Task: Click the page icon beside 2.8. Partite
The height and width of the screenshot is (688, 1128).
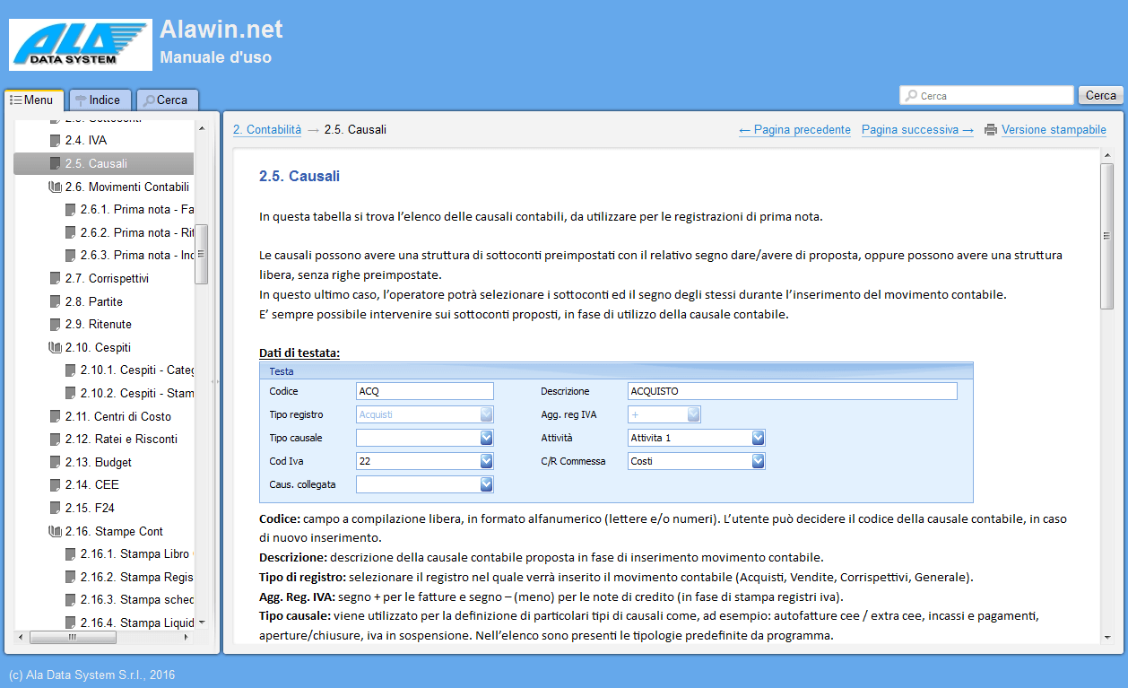Action: coord(56,301)
